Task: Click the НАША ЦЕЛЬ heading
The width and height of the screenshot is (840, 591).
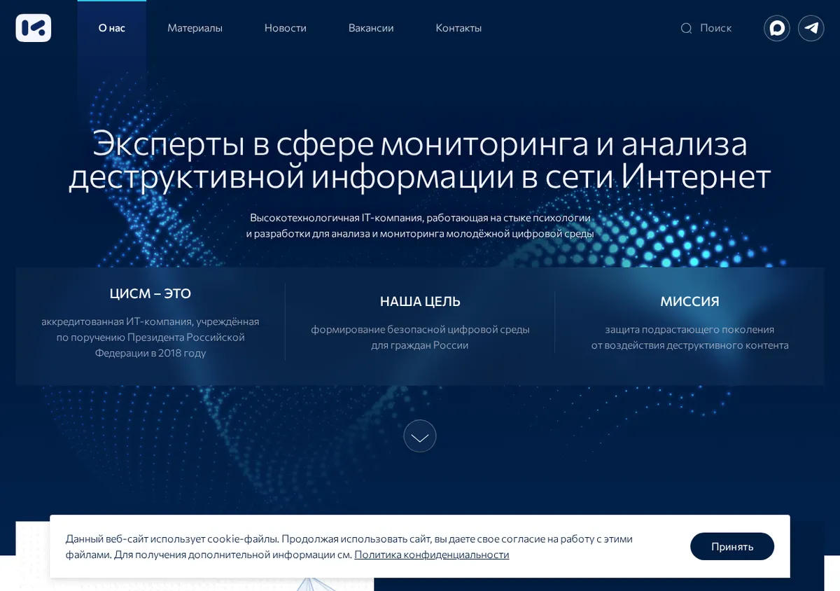Action: [420, 302]
